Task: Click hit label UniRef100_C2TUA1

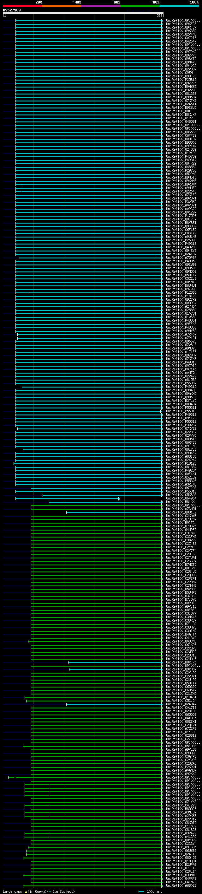Action: (x=181, y=557)
